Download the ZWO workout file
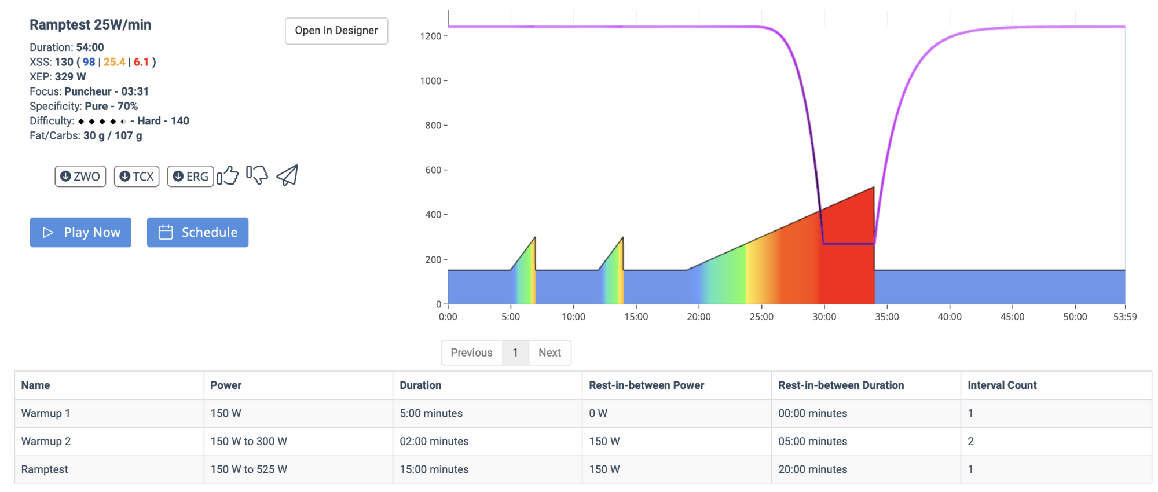Screen dimensions: 1158x492 [x=80, y=177]
